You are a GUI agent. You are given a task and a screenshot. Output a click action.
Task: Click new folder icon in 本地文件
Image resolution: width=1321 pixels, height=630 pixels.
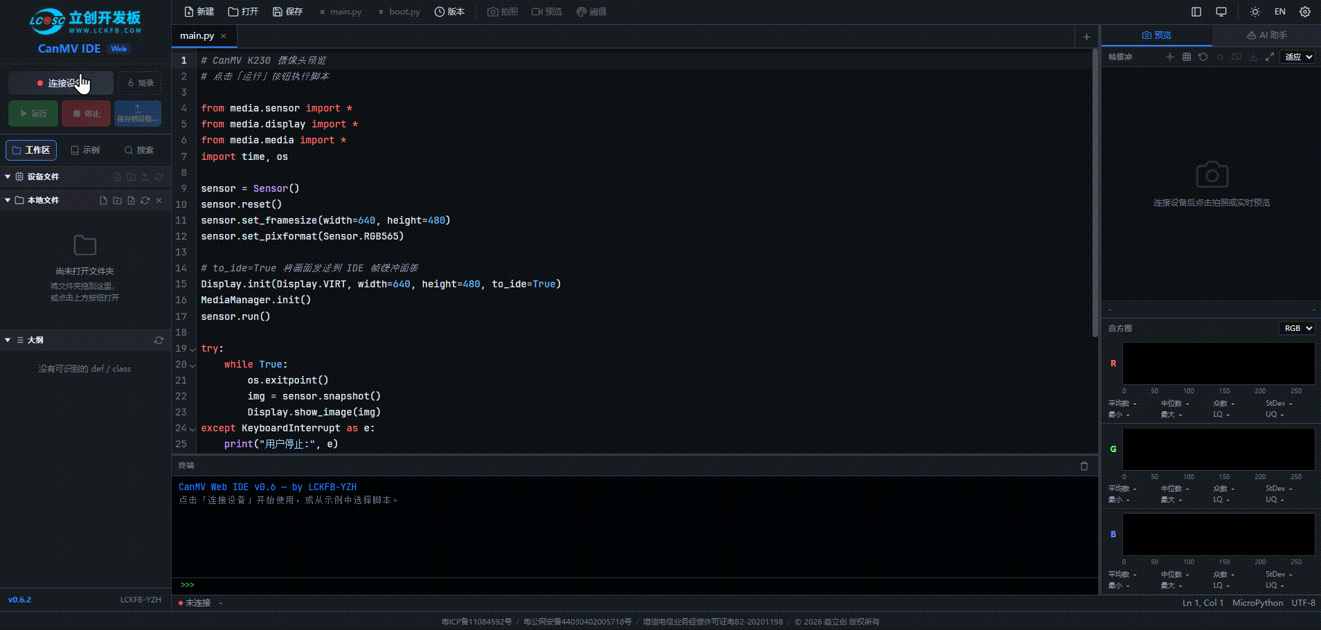(117, 200)
